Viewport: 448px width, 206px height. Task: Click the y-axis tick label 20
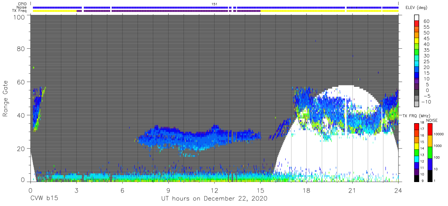[21, 149]
